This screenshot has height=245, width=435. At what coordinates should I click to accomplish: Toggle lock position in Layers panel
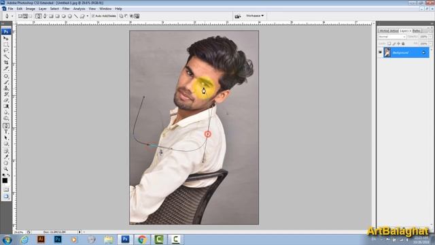[x=399, y=44]
